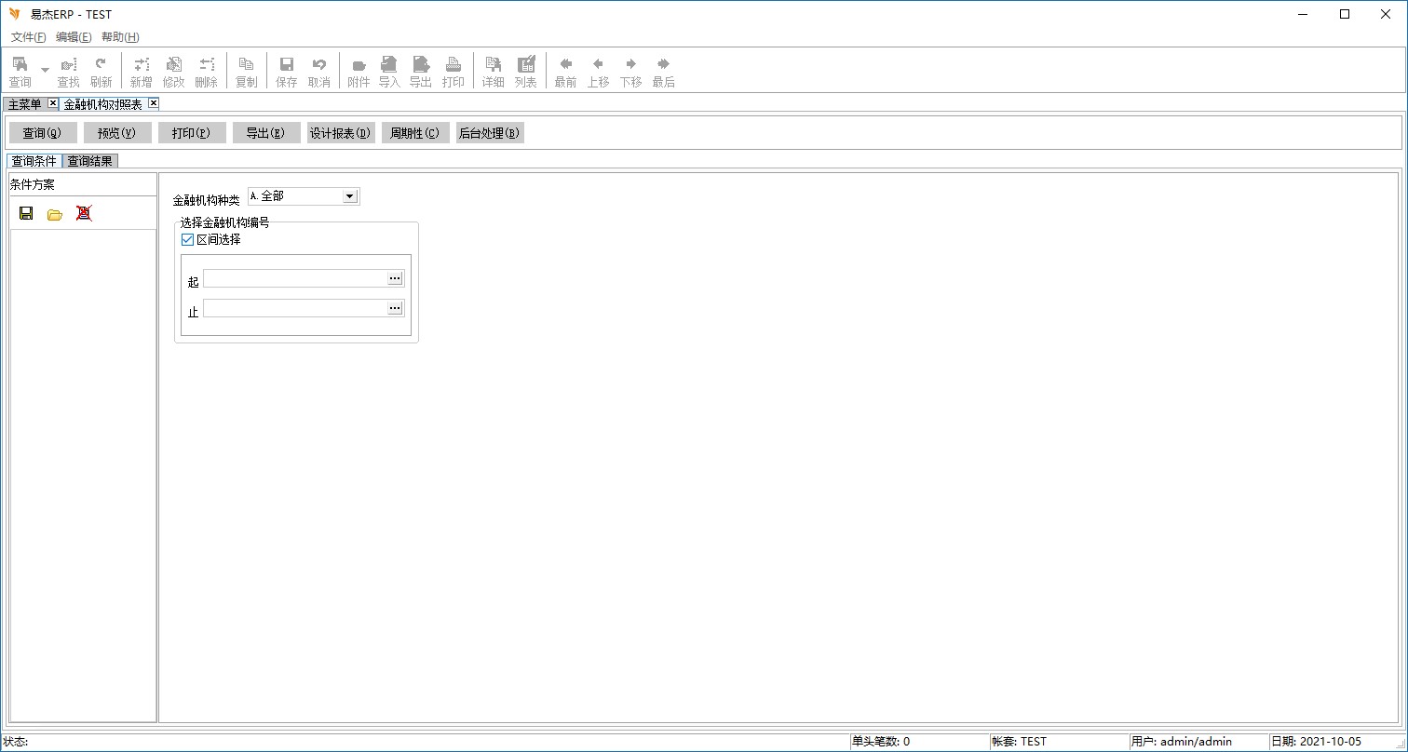Click the 刷新 (Refresh) toolbar icon
This screenshot has width=1408, height=752.
coord(101,71)
